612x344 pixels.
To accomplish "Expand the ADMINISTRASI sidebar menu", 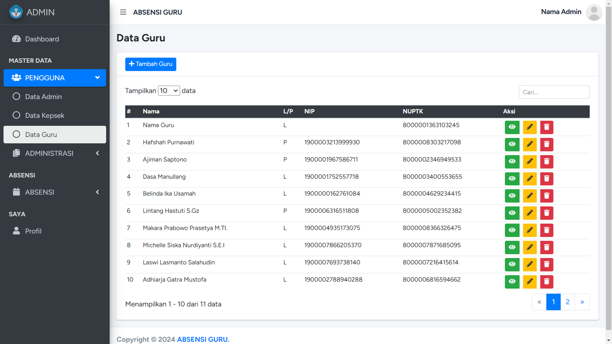I will [x=55, y=153].
